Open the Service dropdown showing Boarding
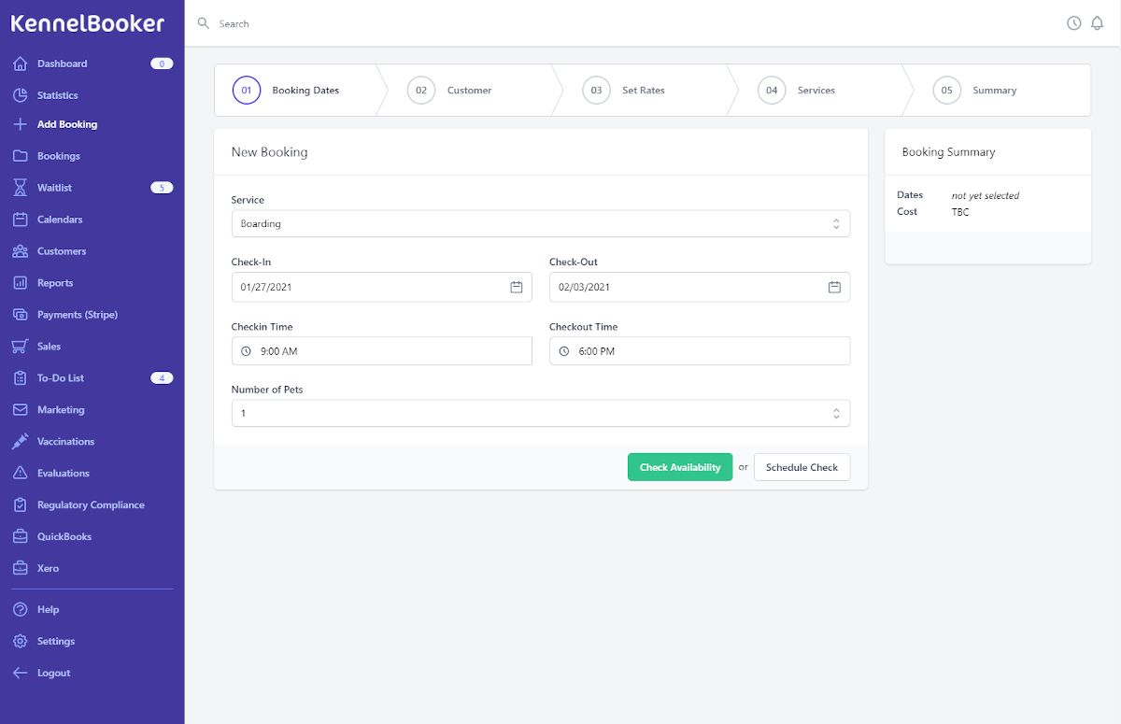The width and height of the screenshot is (1121, 724). [541, 224]
